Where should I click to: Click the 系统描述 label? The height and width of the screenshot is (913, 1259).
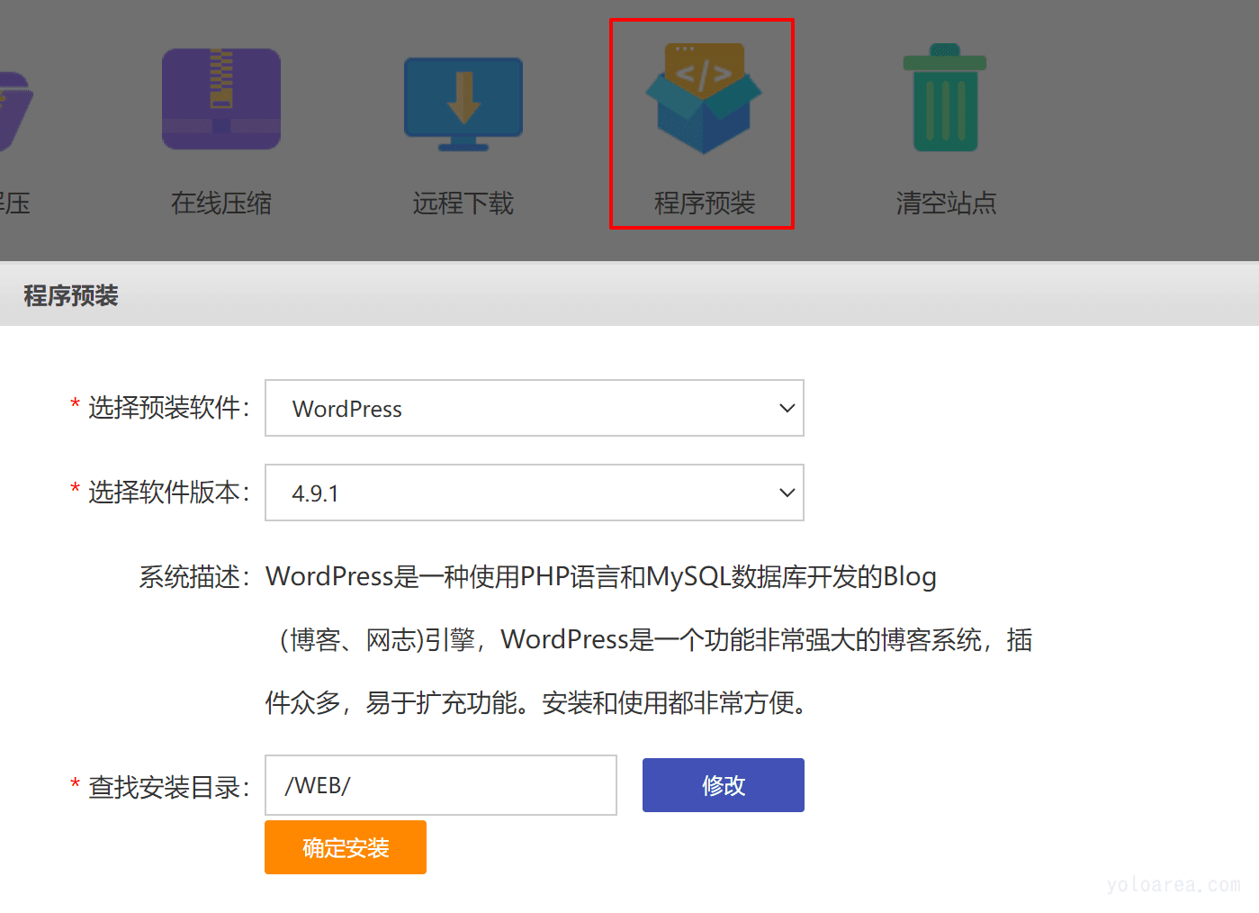[x=194, y=577]
